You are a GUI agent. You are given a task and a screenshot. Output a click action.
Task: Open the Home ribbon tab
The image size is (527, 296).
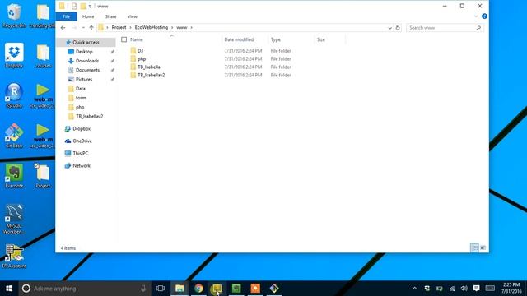88,16
